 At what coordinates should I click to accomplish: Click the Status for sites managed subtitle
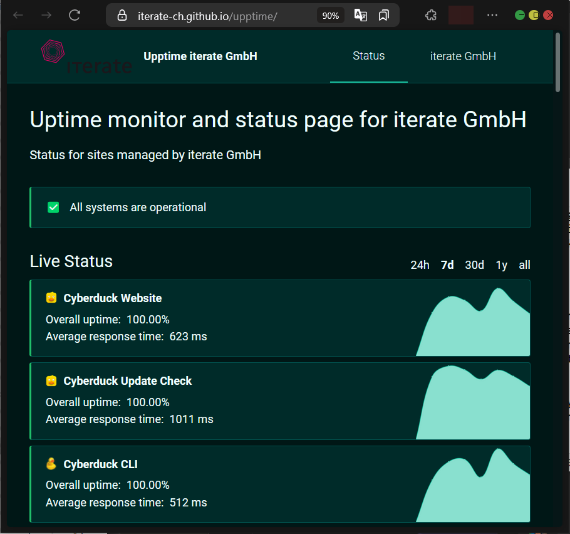pyautogui.click(x=145, y=155)
